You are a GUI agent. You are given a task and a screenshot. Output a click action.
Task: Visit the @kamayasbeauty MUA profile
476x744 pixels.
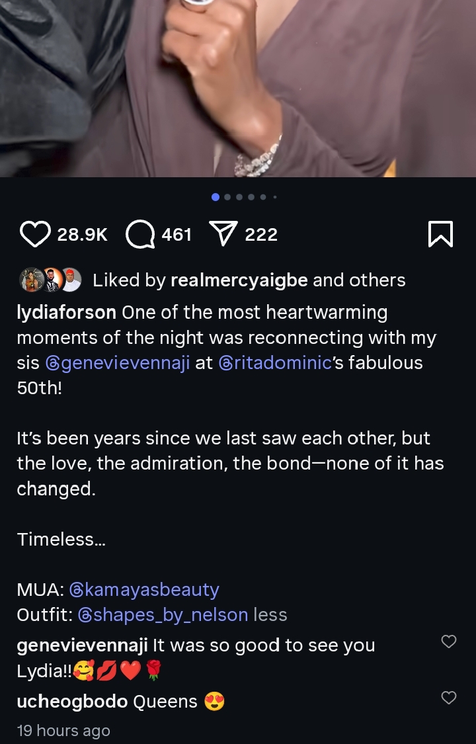(144, 589)
